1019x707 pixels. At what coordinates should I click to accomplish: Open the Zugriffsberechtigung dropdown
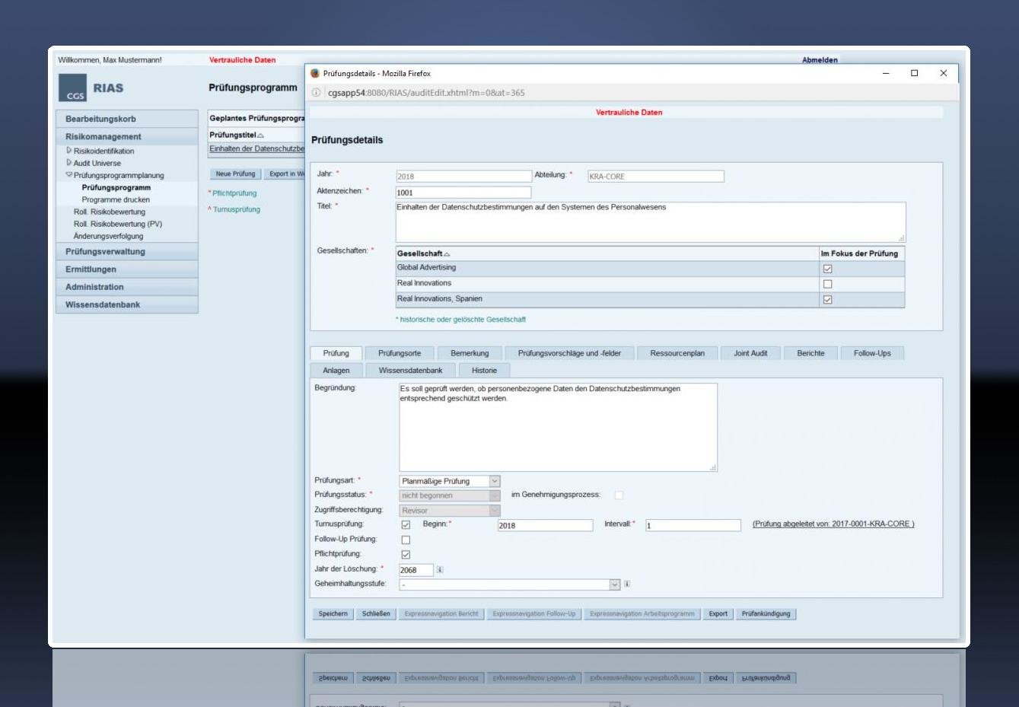point(450,511)
